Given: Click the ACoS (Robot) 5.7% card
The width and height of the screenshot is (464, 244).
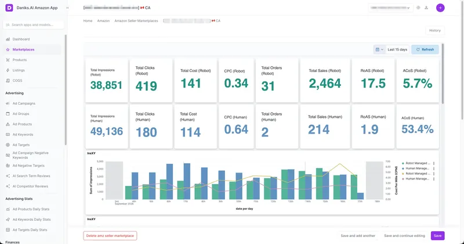Looking at the screenshot, I should [418, 80].
